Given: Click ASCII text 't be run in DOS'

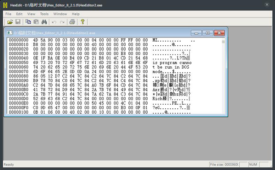Looking at the screenshot, I should pyautogui.click(x=171, y=67).
